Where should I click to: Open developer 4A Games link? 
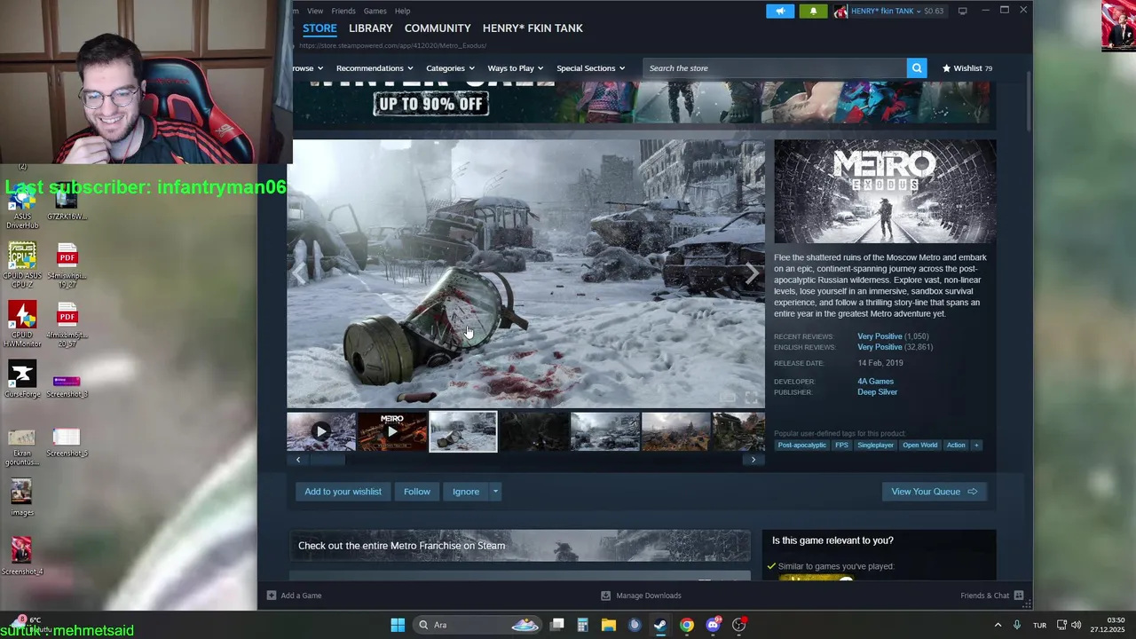pyautogui.click(x=875, y=382)
